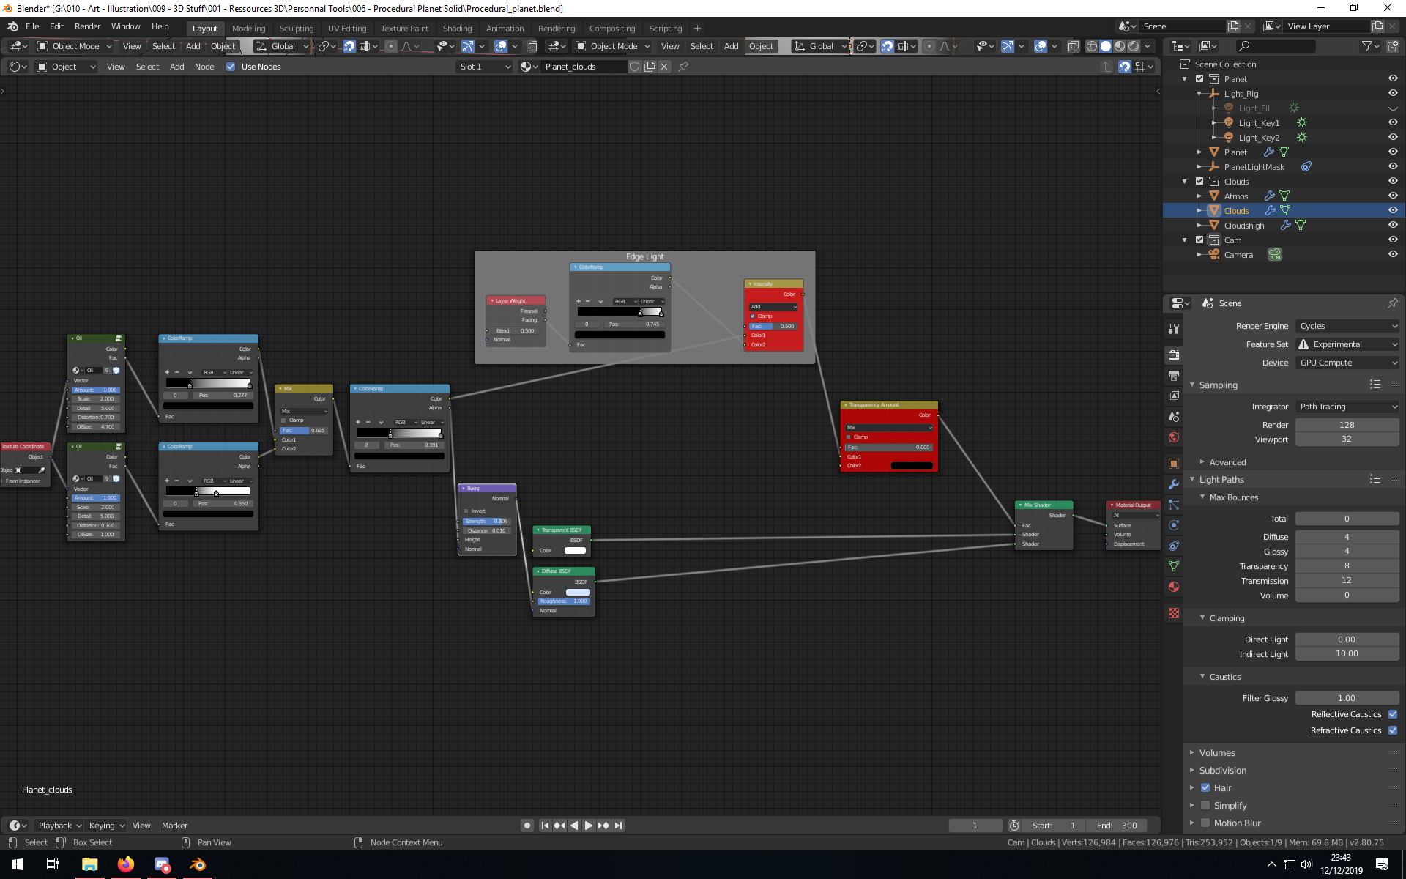Image resolution: width=1406 pixels, height=879 pixels.
Task: Open the Blender icon in the Windows taskbar
Action: tap(198, 864)
